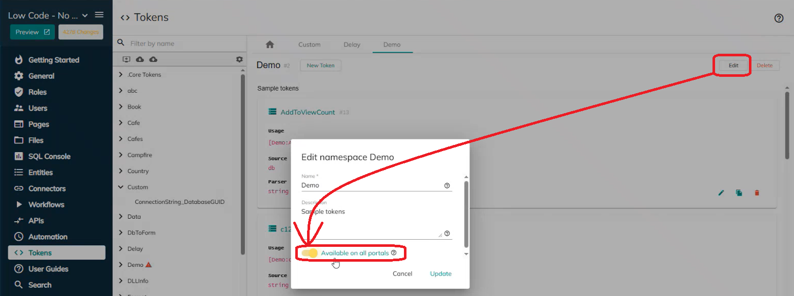The image size is (794, 296).
Task: Click the help icon beside the Name field
Action: (x=447, y=185)
